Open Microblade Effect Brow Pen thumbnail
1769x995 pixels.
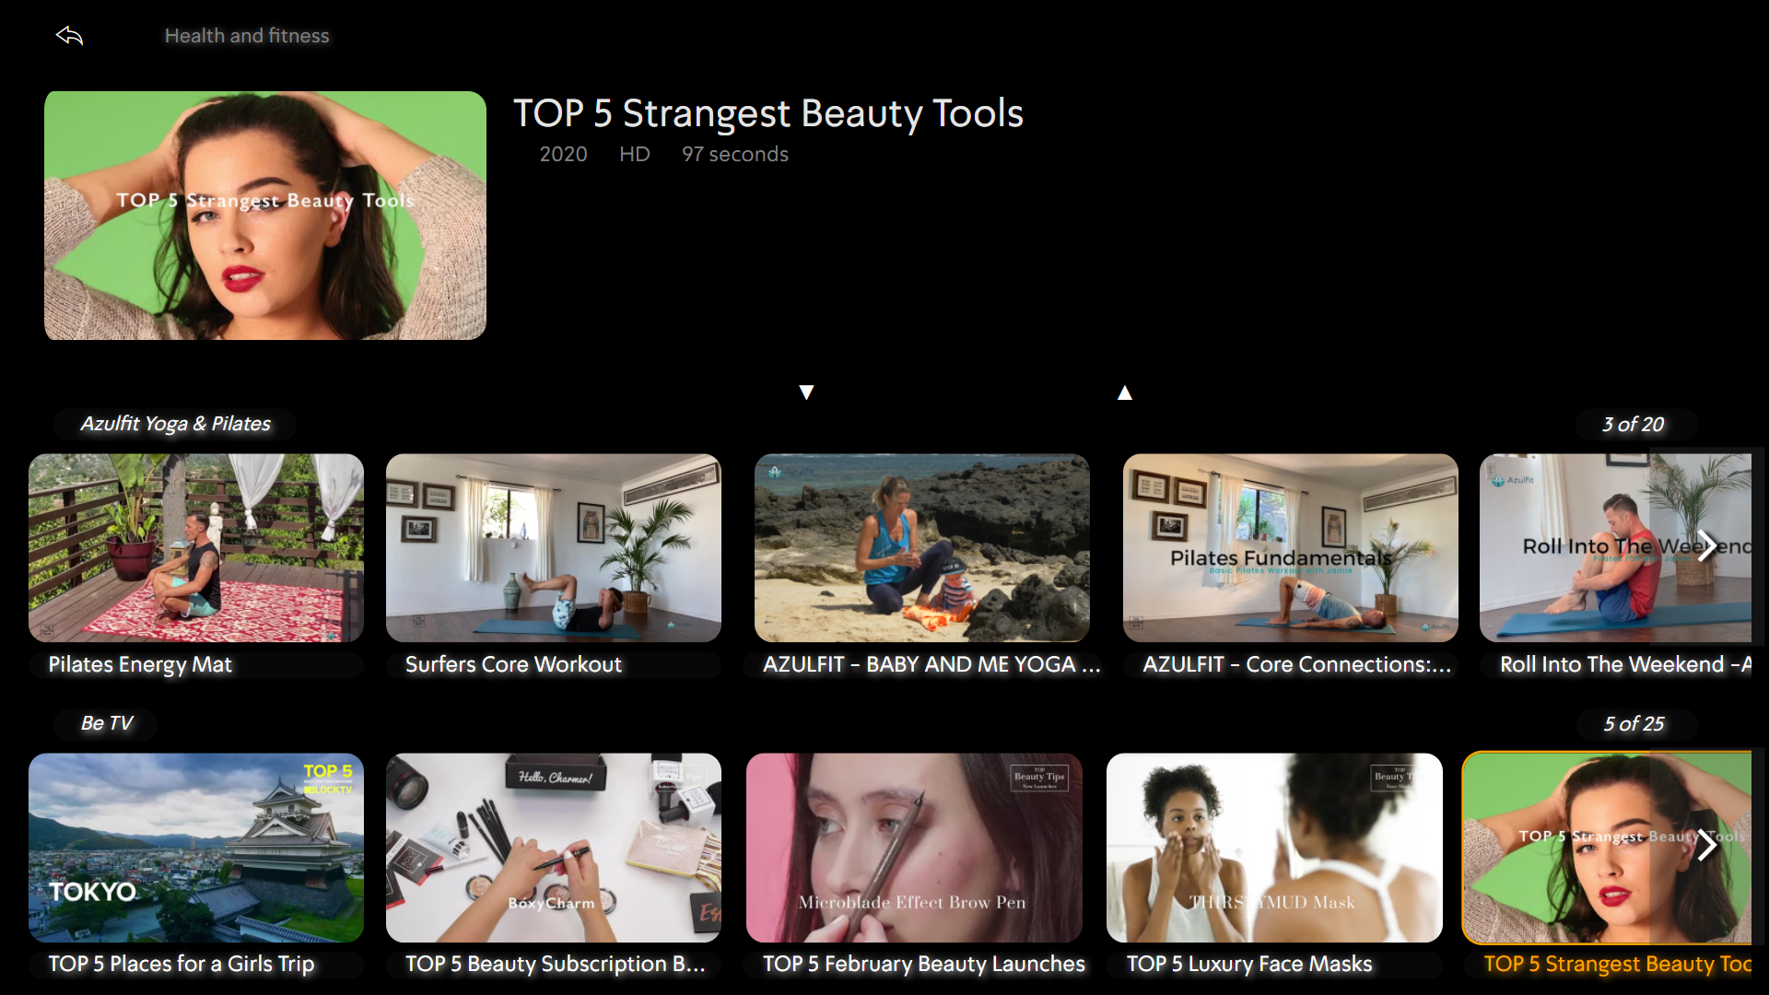click(x=914, y=848)
